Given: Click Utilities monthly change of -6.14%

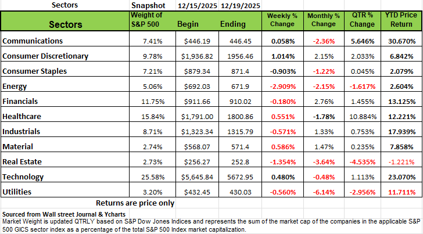Looking at the screenshot, I should pos(324,190).
